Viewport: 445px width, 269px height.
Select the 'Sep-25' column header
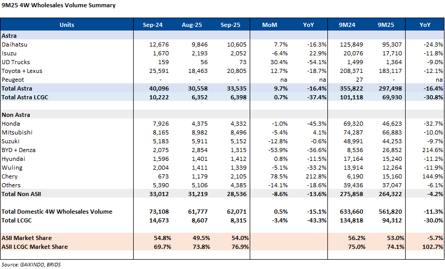pos(231,25)
